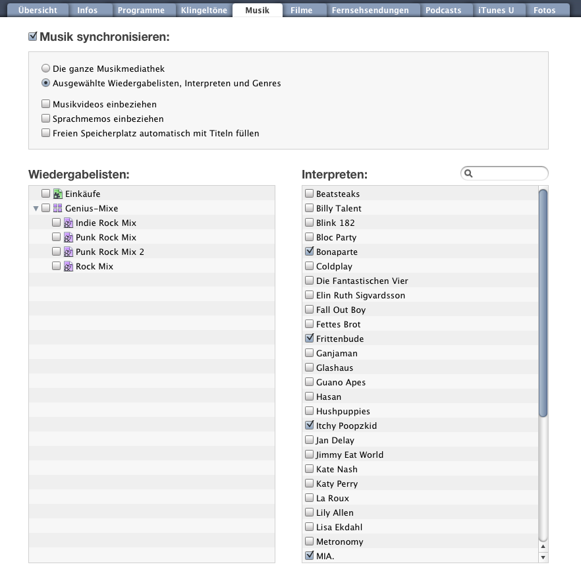Image resolution: width=581 pixels, height=579 pixels.
Task: Uncheck Musik synchronisieren
Action: (33, 36)
